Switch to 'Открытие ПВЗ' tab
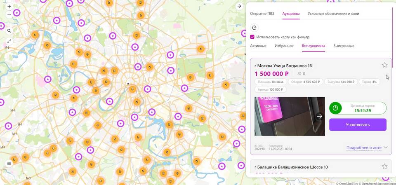 coord(262,14)
